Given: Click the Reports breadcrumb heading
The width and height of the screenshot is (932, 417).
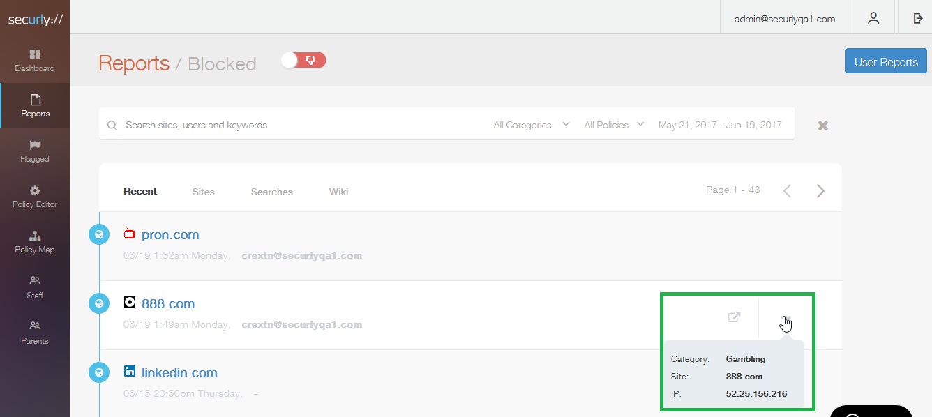Looking at the screenshot, I should [134, 63].
